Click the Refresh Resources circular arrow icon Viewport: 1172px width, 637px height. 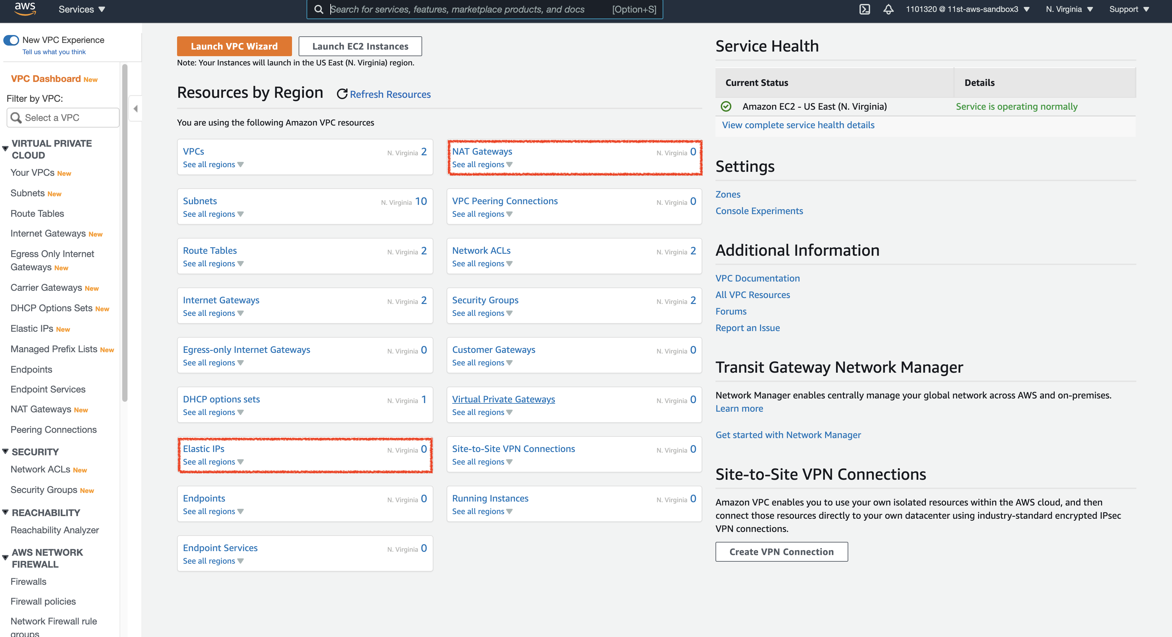(x=342, y=94)
